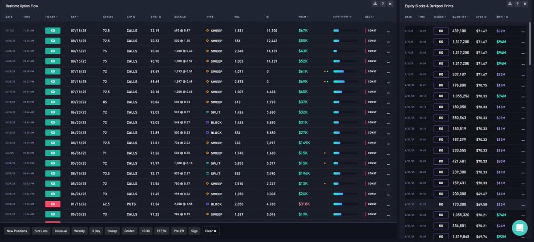Click the block type icon in the $31K row

(x=207, y=123)
